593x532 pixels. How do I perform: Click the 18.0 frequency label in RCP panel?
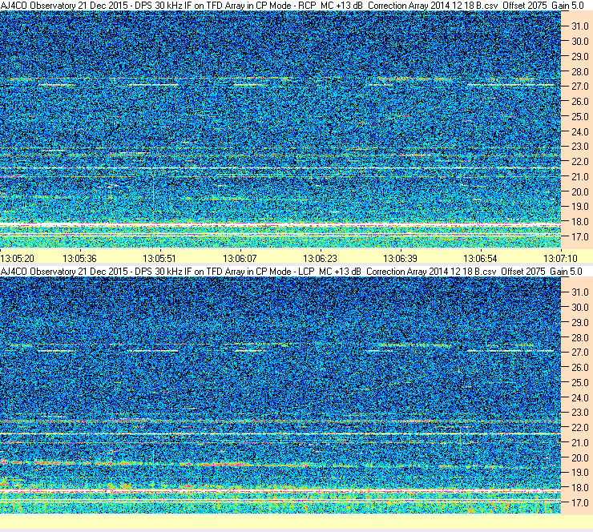point(579,222)
